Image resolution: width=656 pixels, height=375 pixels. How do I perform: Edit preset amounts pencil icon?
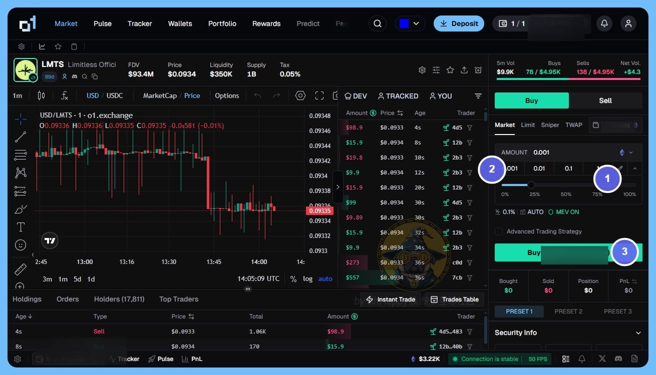point(620,168)
